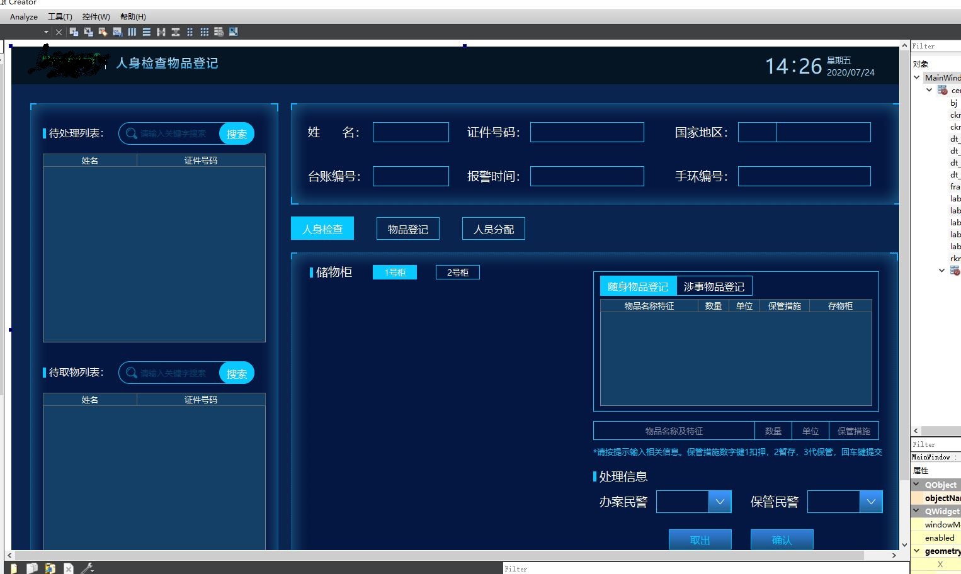
Task: Select the 人员分配 step button
Action: (494, 228)
